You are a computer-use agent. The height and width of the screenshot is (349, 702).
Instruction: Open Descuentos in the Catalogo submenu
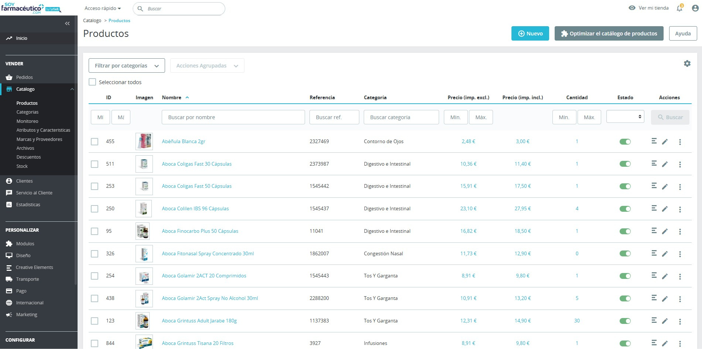coord(28,157)
